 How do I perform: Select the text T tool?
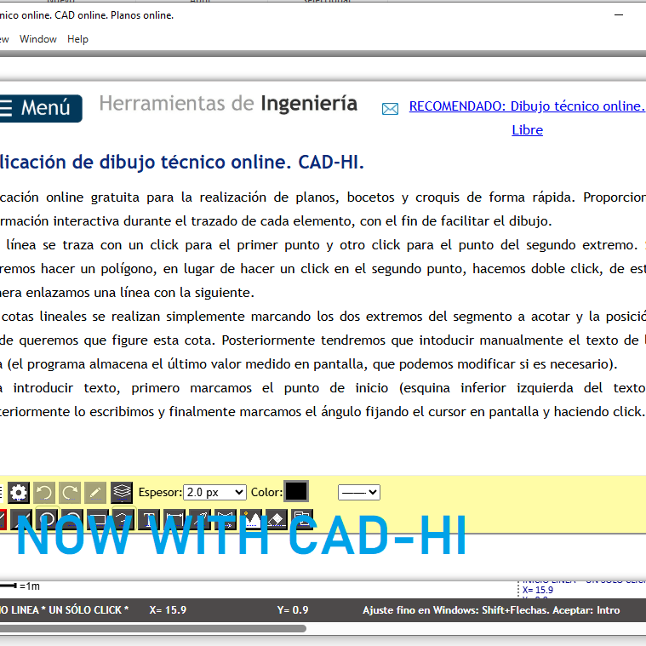[149, 519]
